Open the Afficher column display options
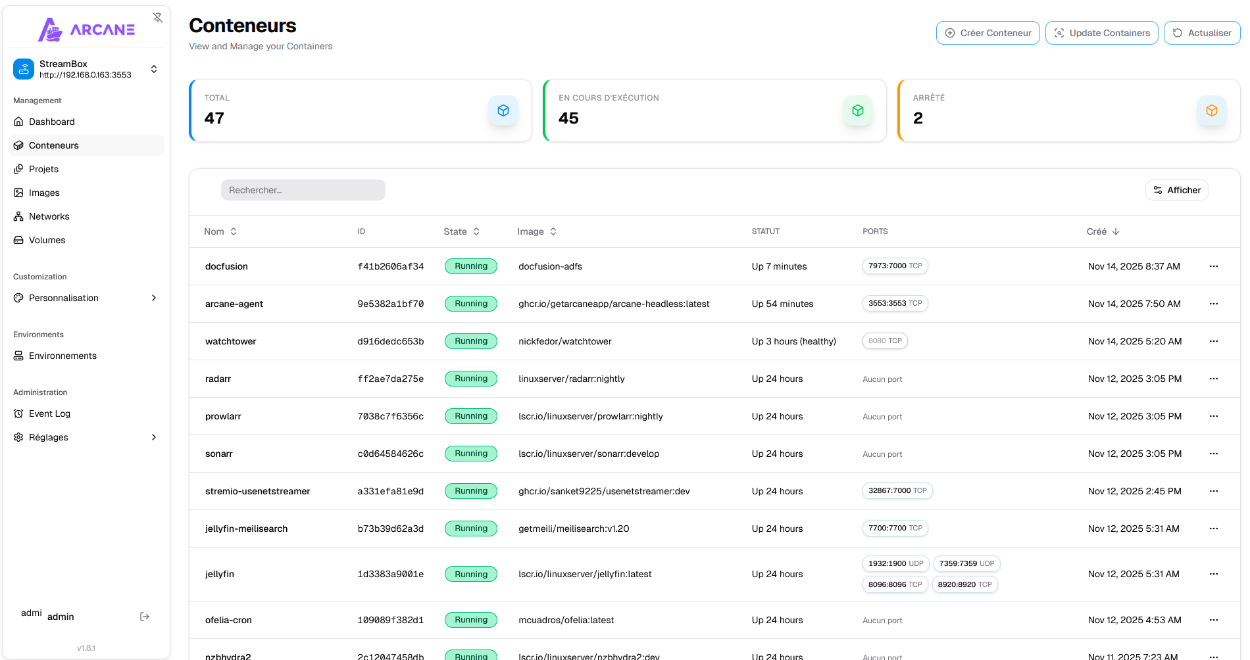Viewport: 1250px width, 660px height. pyautogui.click(x=1176, y=190)
